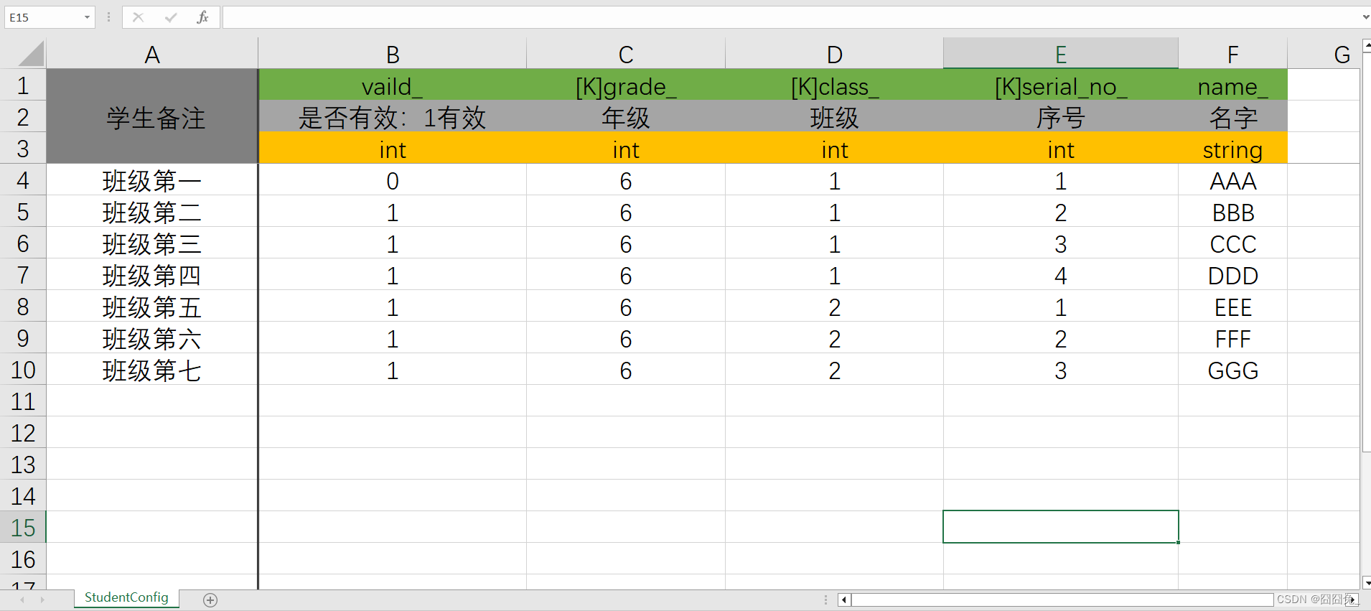Screen dimensions: 1371x611
Task: Expand the formula bar chevron
Action: click(1365, 17)
